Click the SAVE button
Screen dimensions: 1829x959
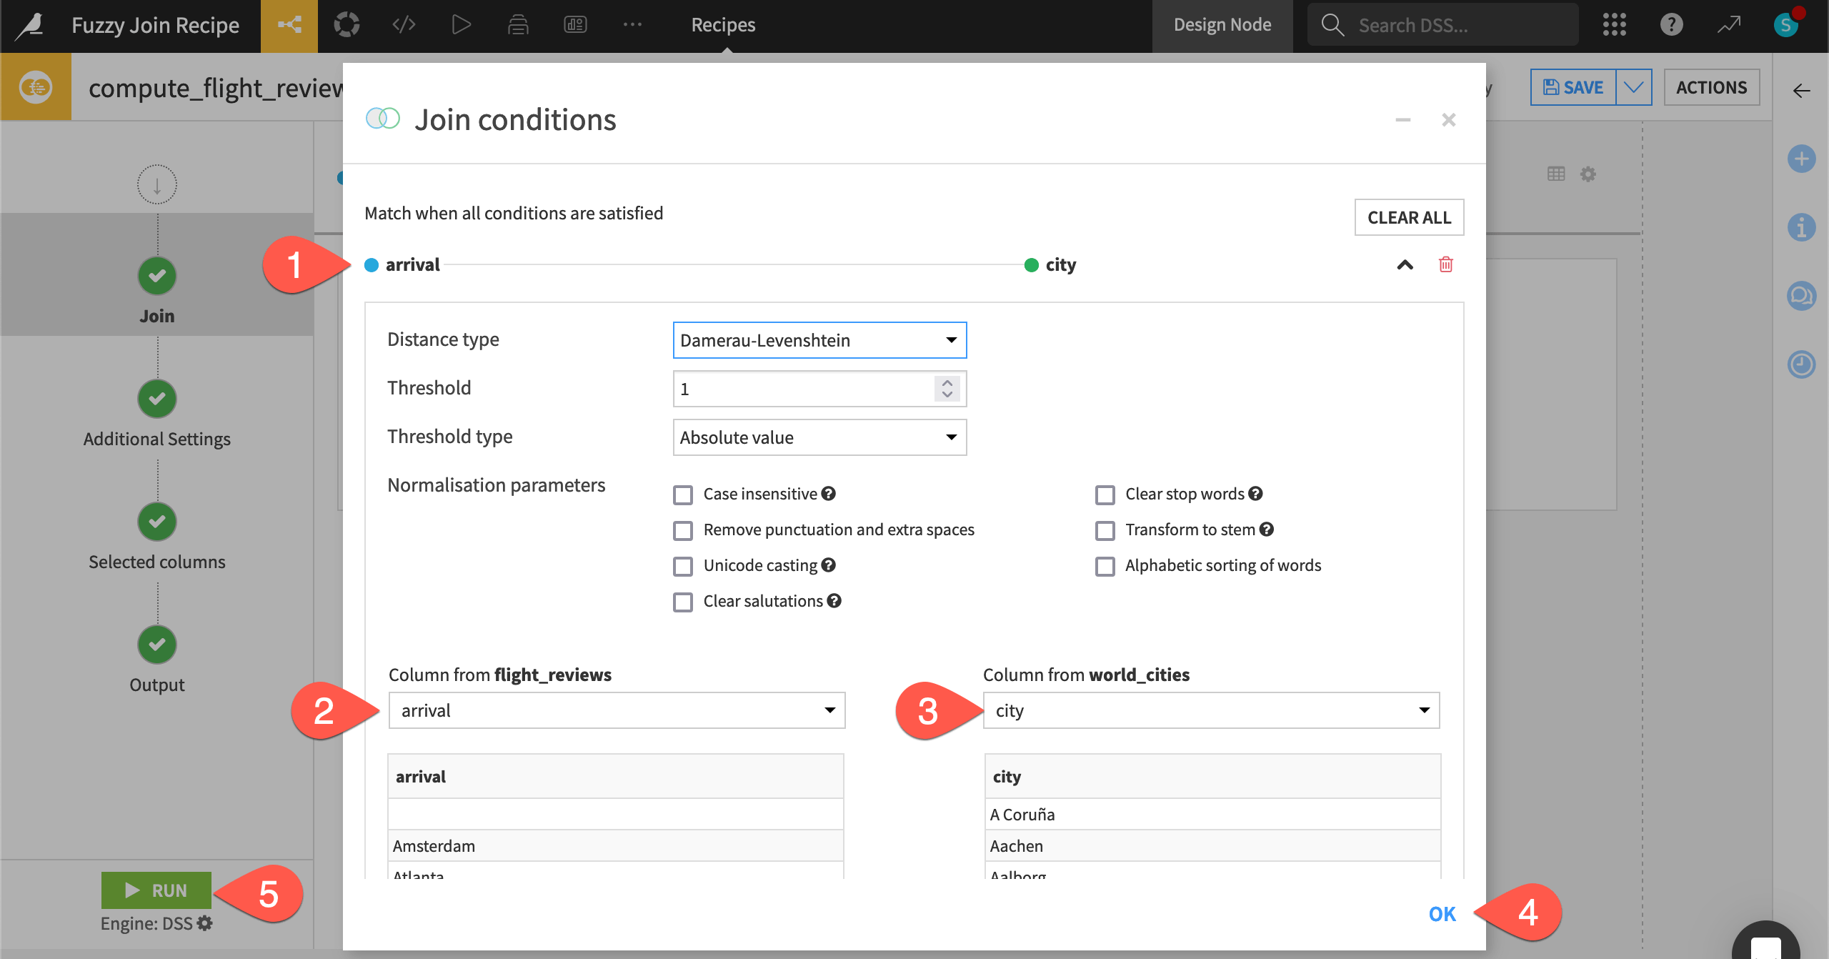(x=1573, y=87)
